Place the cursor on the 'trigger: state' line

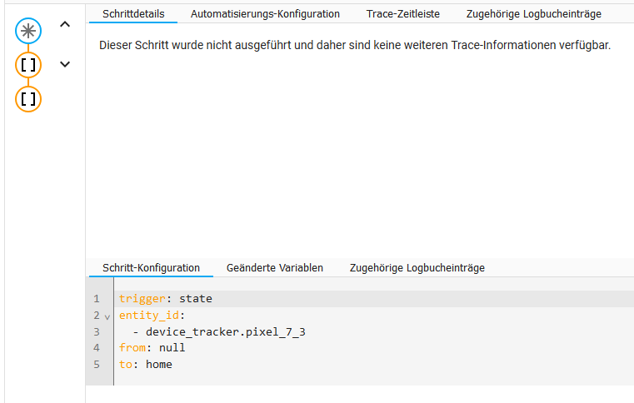click(166, 299)
